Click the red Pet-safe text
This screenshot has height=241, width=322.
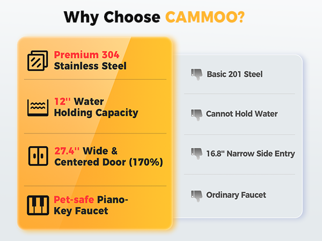point(74,199)
